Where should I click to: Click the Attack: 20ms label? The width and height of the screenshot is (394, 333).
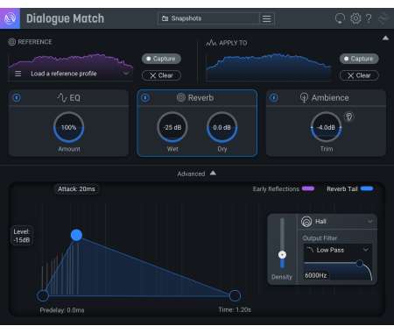click(76, 189)
